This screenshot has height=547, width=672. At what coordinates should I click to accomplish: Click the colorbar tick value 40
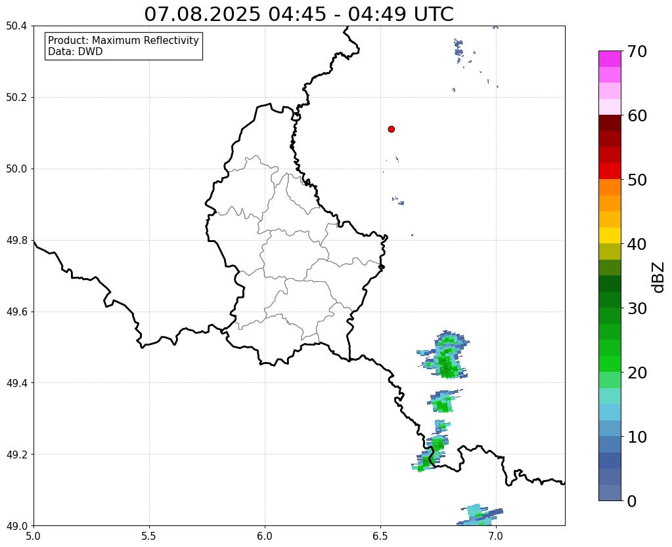637,244
